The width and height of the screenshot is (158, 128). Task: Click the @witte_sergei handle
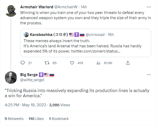(x=32, y=80)
